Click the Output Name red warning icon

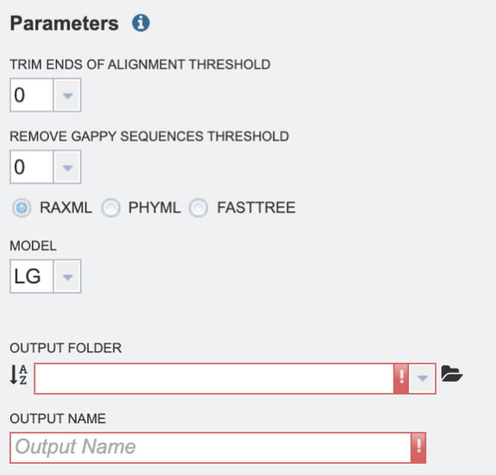tap(418, 447)
